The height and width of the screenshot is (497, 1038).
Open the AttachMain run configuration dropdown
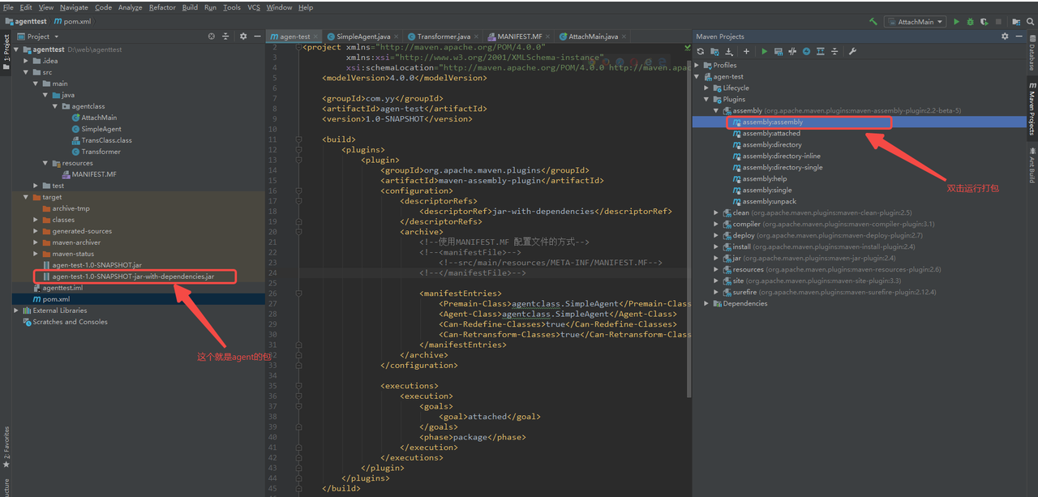pyautogui.click(x=916, y=22)
